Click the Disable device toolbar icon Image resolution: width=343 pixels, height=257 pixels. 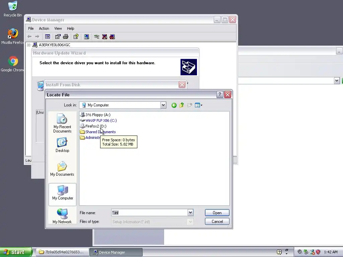click(112, 36)
